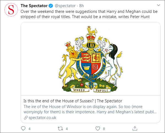Open the share tweet icon
The height and width of the screenshot is (133, 165).
[x=135, y=128]
